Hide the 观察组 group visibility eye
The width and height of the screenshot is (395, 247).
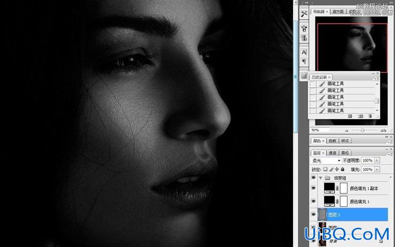(313, 178)
